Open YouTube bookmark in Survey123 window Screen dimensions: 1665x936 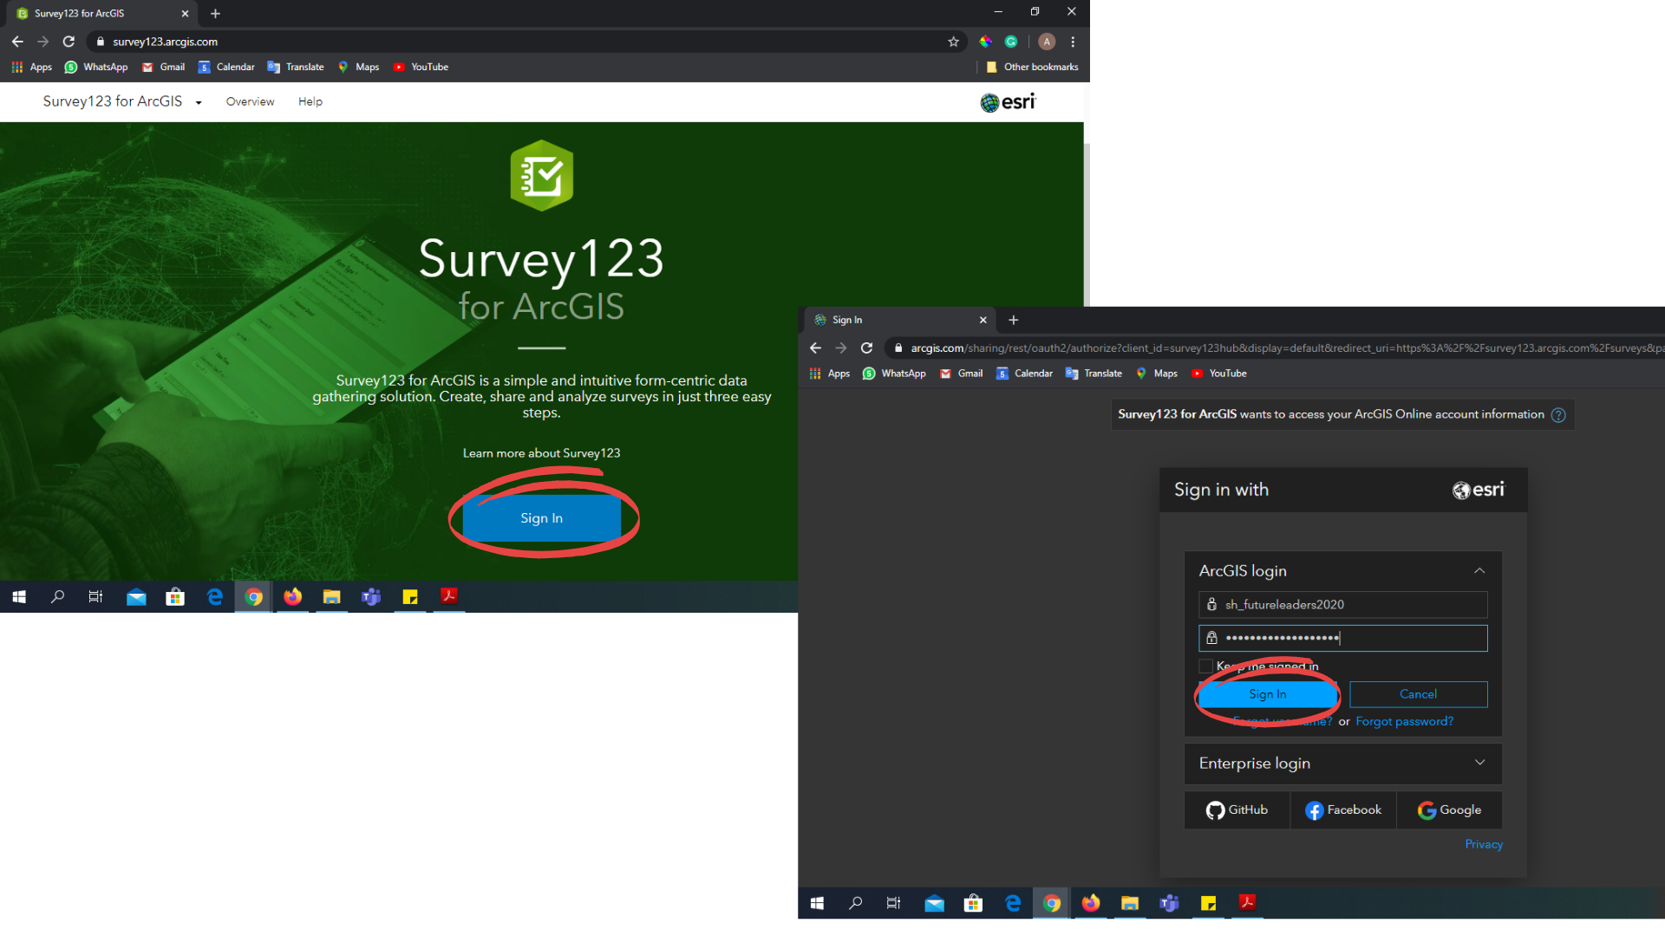coord(421,67)
